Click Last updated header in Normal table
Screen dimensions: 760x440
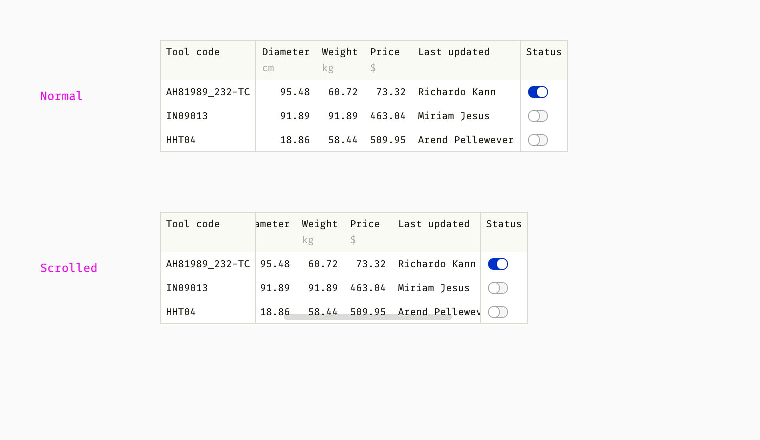454,52
